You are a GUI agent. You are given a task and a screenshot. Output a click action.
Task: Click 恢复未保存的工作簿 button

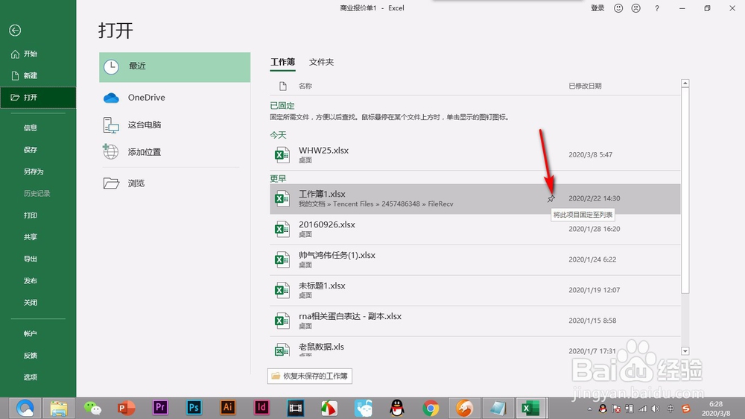(309, 376)
